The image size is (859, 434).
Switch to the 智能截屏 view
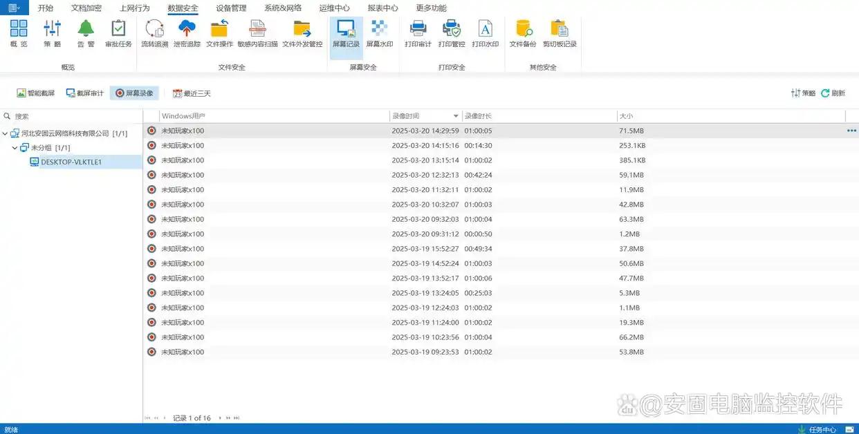pos(36,93)
